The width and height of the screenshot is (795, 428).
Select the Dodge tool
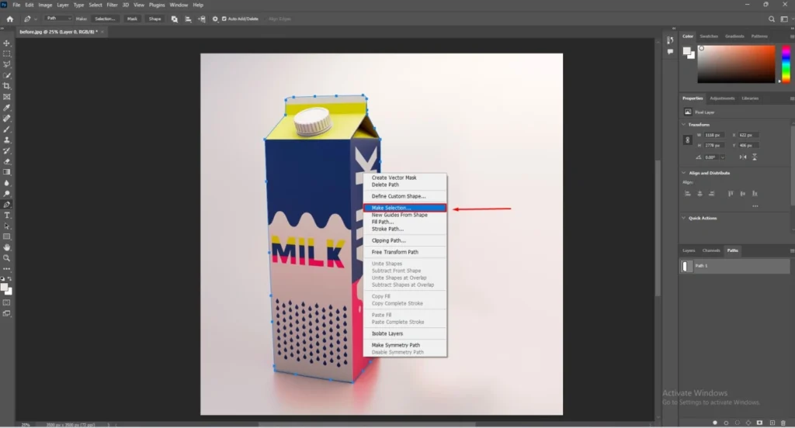(x=6, y=194)
